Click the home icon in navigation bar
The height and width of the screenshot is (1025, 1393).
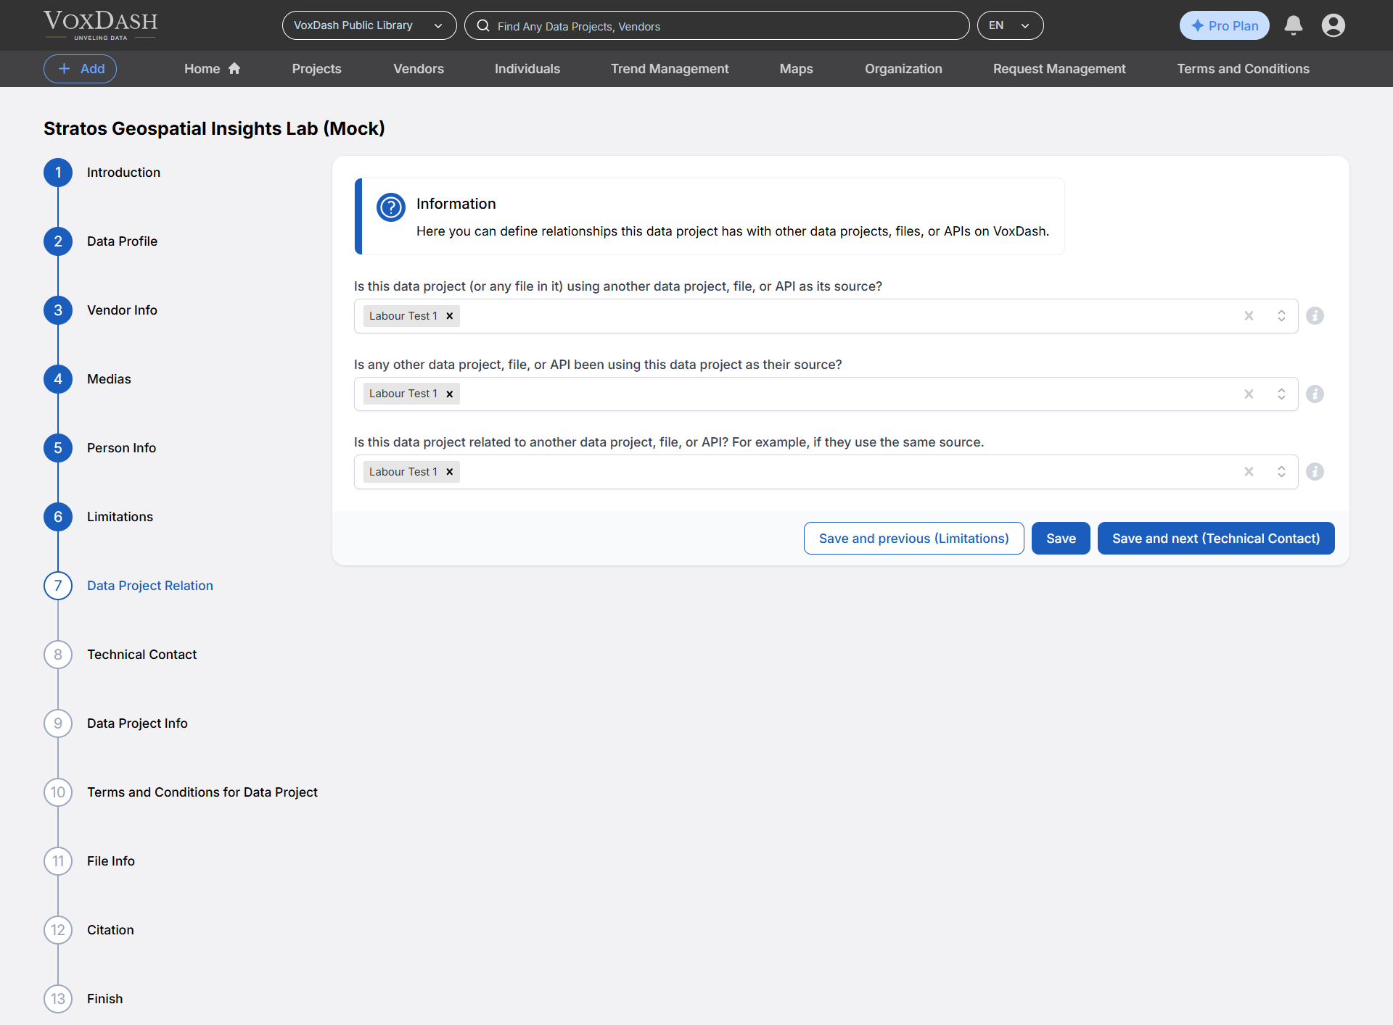[x=234, y=68]
